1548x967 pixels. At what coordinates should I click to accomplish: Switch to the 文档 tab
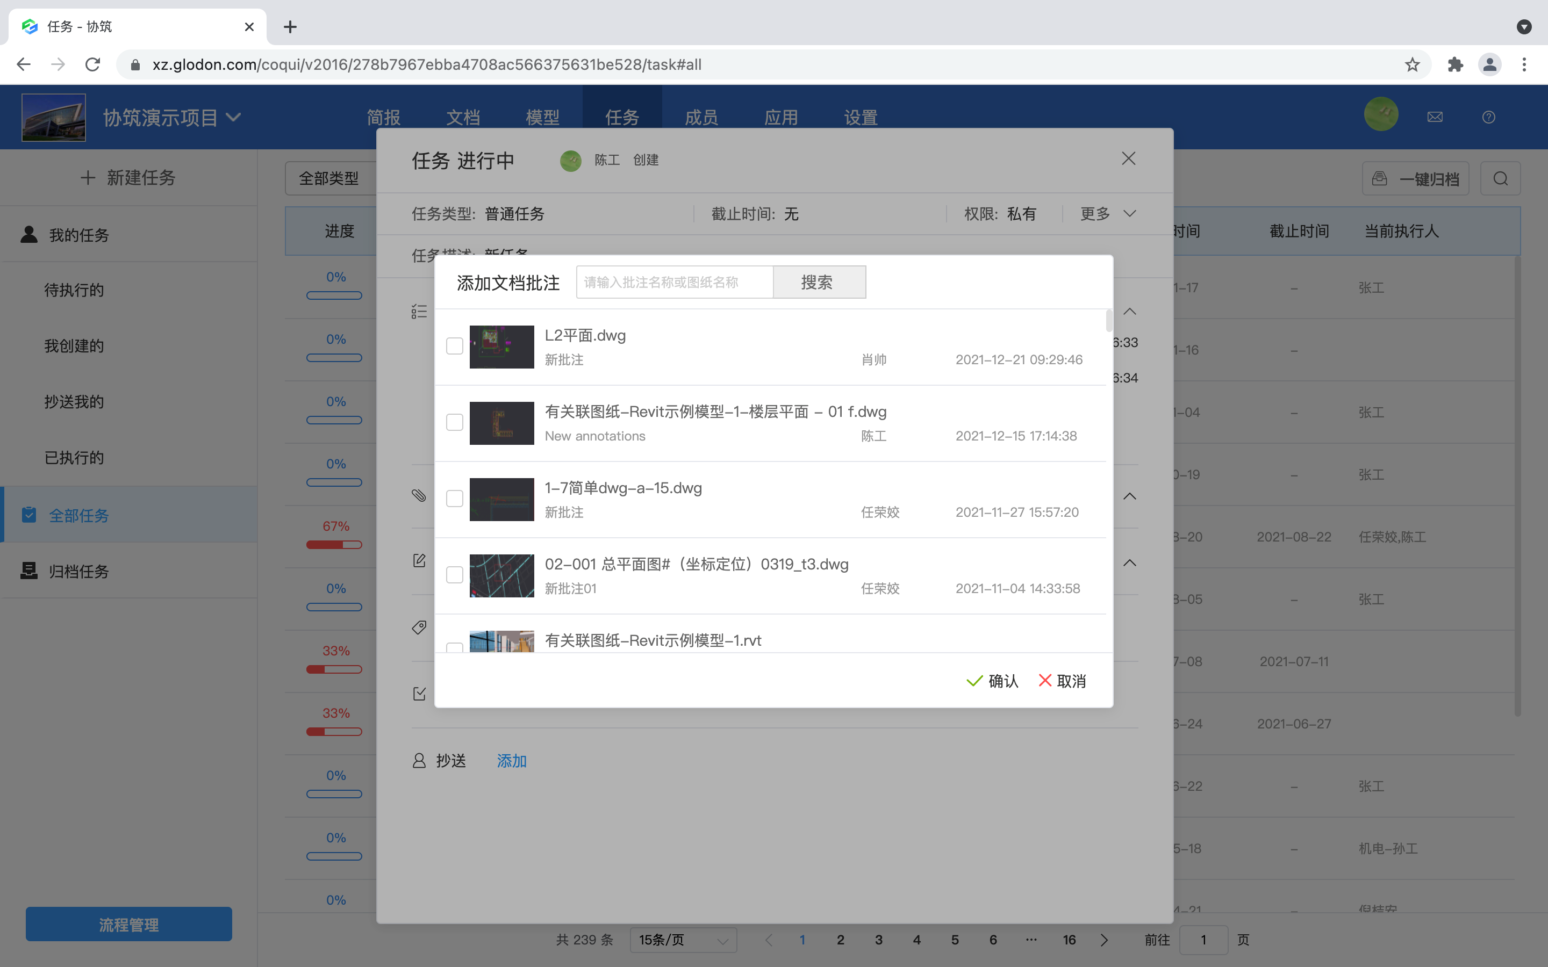(463, 117)
